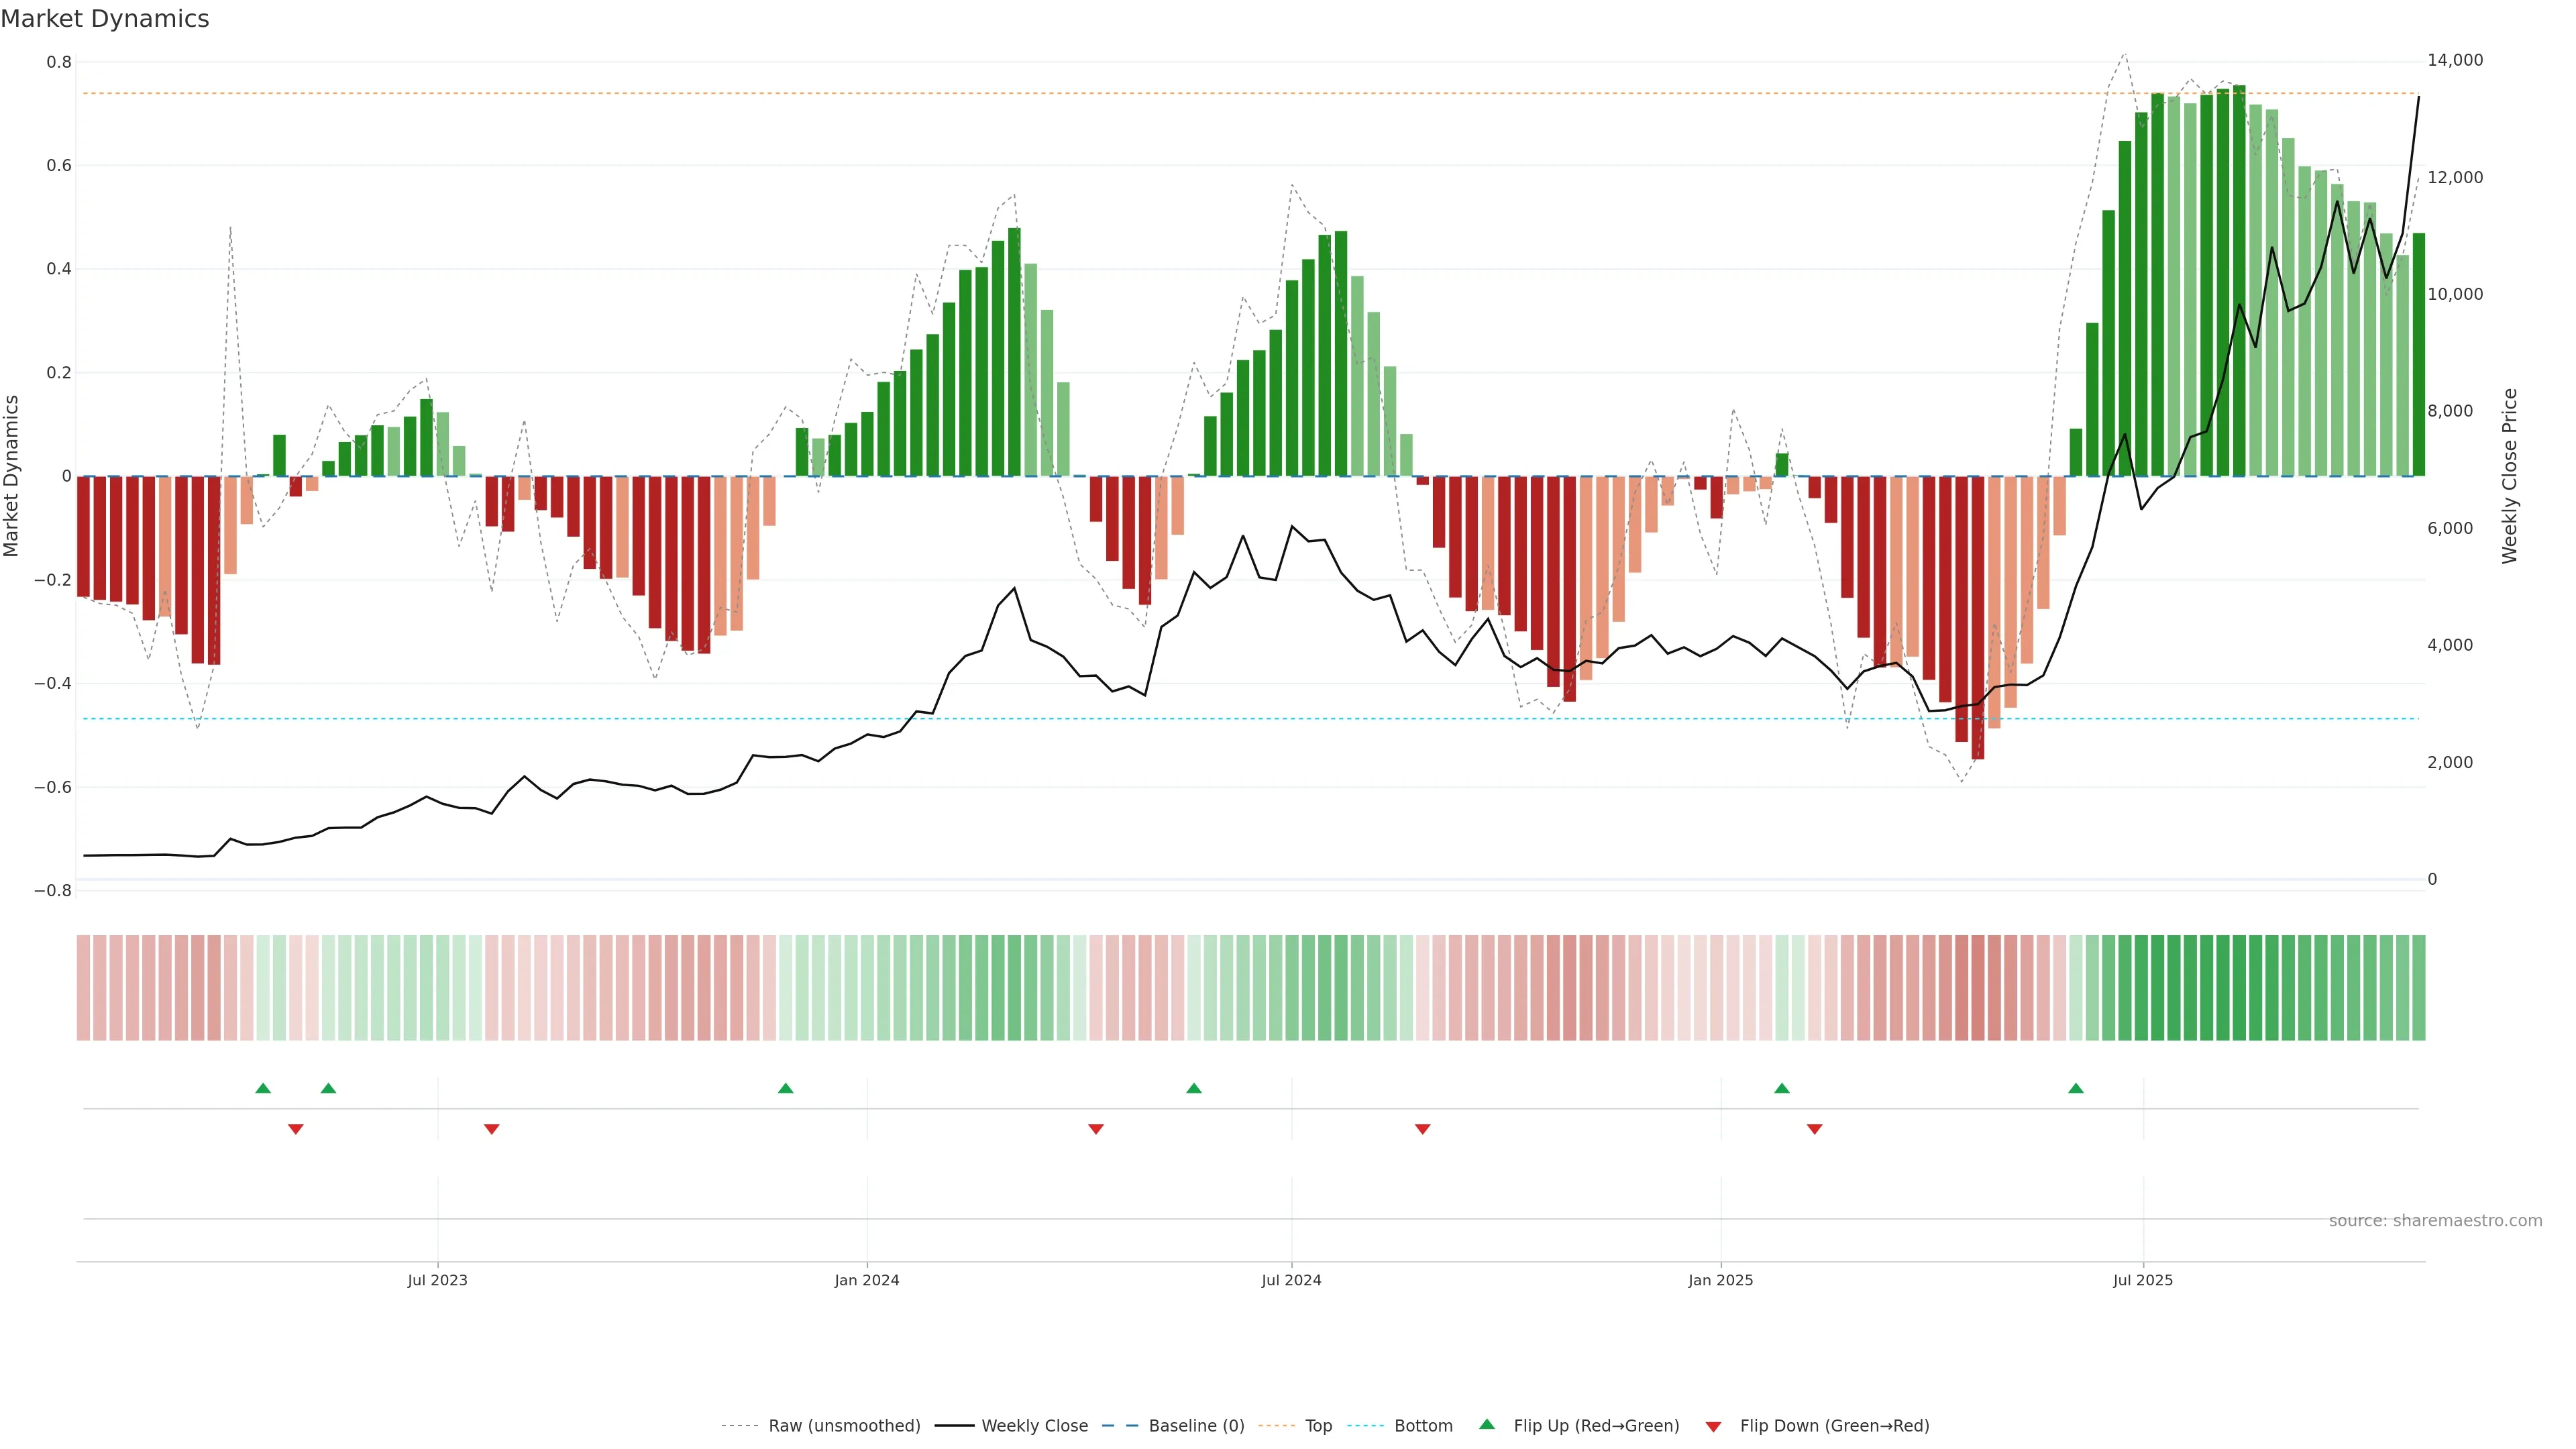The image size is (2576, 1449).
Task: Hide the Baseline (0) legend series
Action: coord(1196,1426)
